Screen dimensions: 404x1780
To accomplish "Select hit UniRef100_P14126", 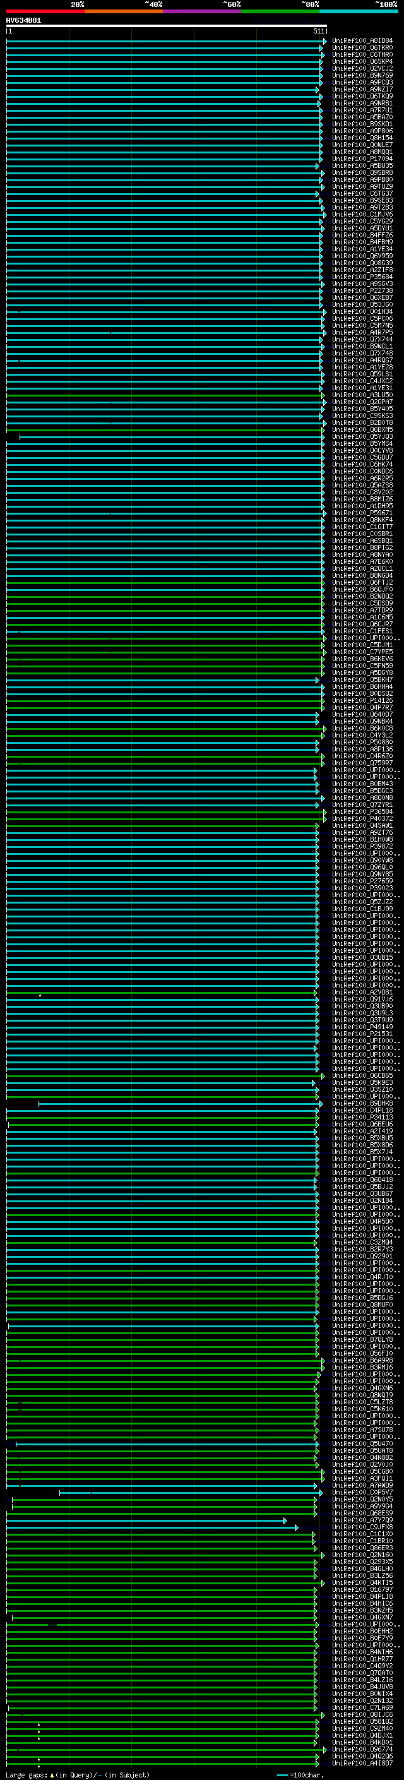I will tap(362, 701).
